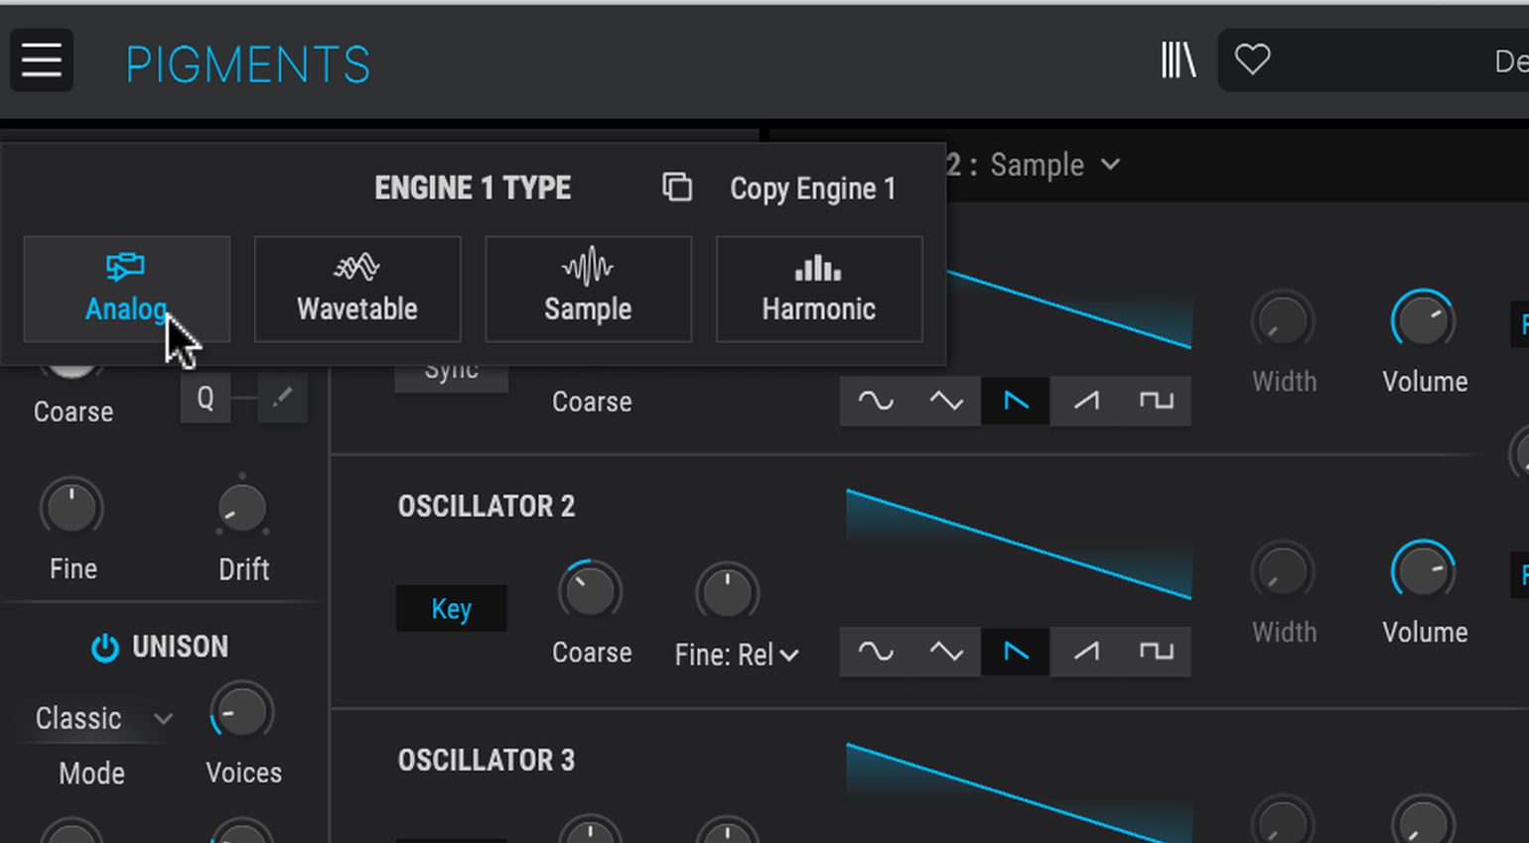Screen dimensions: 1529x843
Task: Select ramp waveform for Oscillator 1
Action: pos(1085,401)
